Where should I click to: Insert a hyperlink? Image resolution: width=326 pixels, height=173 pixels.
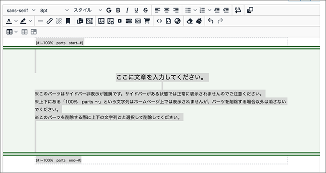point(50,21)
